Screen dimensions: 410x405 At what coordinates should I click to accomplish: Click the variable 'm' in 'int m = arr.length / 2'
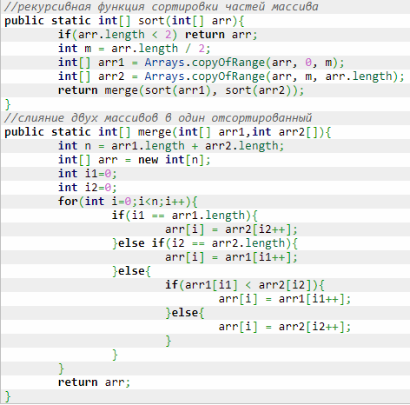(88, 49)
